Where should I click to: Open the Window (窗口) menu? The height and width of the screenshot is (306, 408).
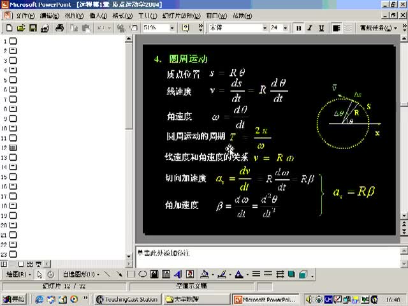(x=217, y=16)
